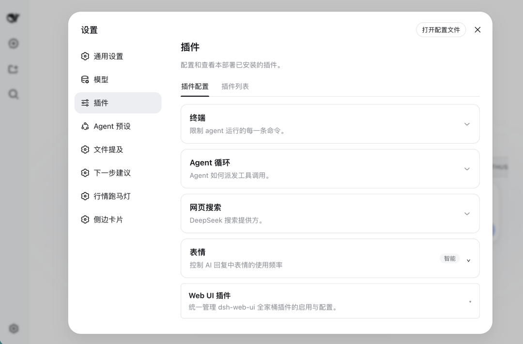Viewport: 523px width, 344px height.
Task: Expand the Web UI 插件 card arrow
Action: [x=470, y=302]
